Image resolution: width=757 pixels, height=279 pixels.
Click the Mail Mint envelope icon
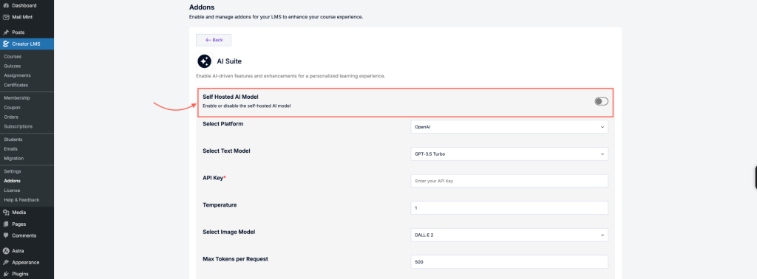[x=6, y=17]
